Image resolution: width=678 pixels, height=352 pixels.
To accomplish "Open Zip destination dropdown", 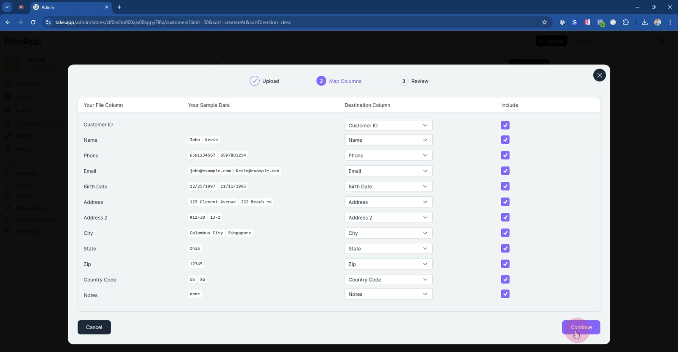I will click(388, 264).
